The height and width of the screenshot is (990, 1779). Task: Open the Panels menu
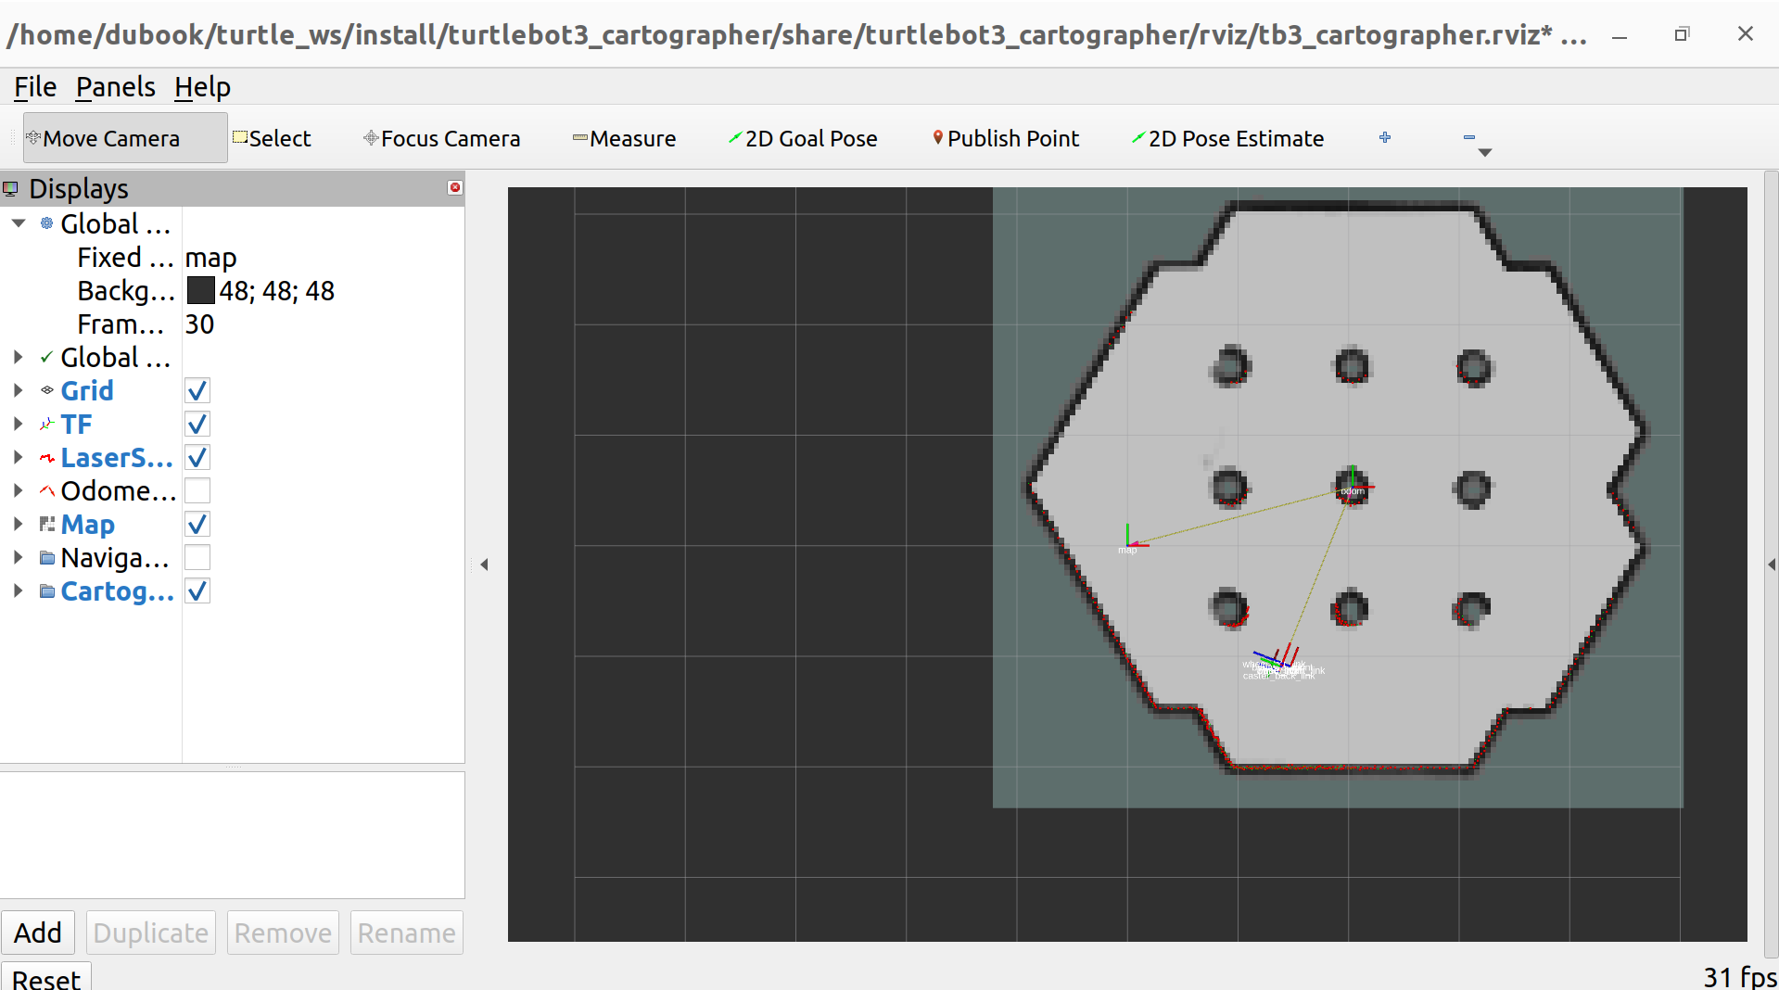pos(116,87)
